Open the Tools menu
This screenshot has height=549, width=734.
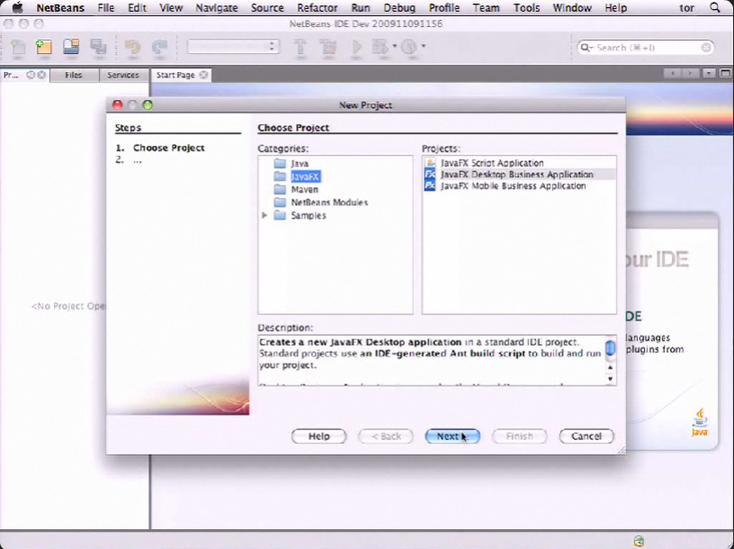click(526, 7)
